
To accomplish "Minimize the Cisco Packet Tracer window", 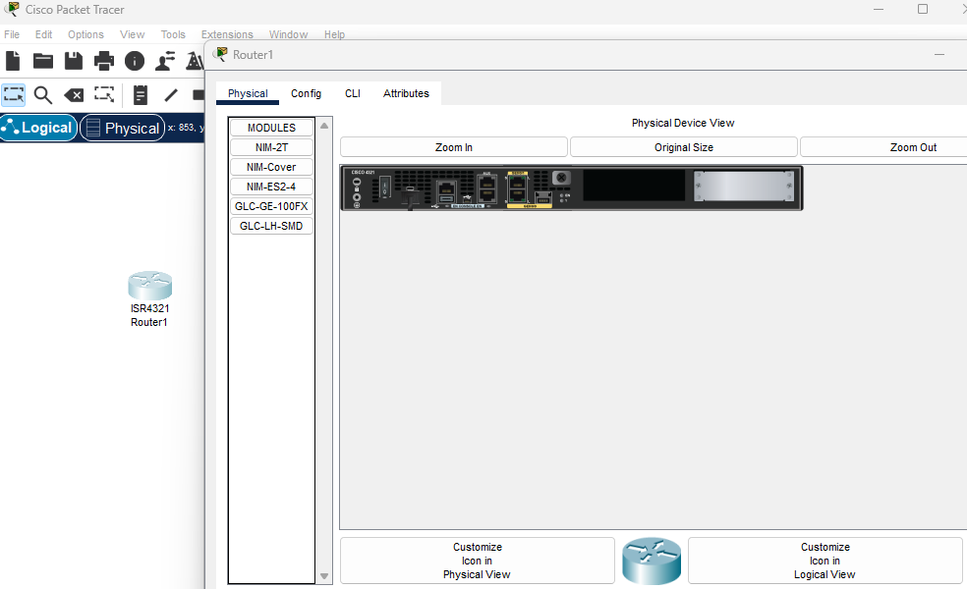I will [x=879, y=9].
